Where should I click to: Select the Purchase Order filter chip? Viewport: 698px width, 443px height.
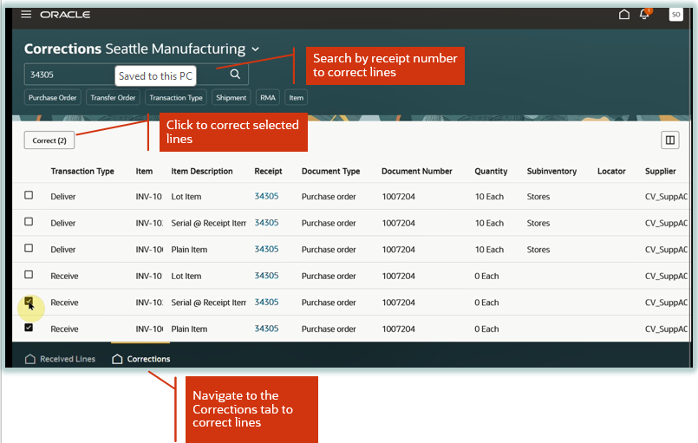click(53, 97)
